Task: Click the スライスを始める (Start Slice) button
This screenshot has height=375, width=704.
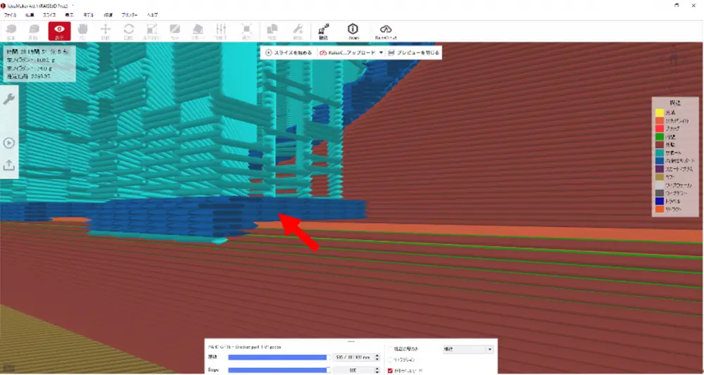Action: [289, 53]
